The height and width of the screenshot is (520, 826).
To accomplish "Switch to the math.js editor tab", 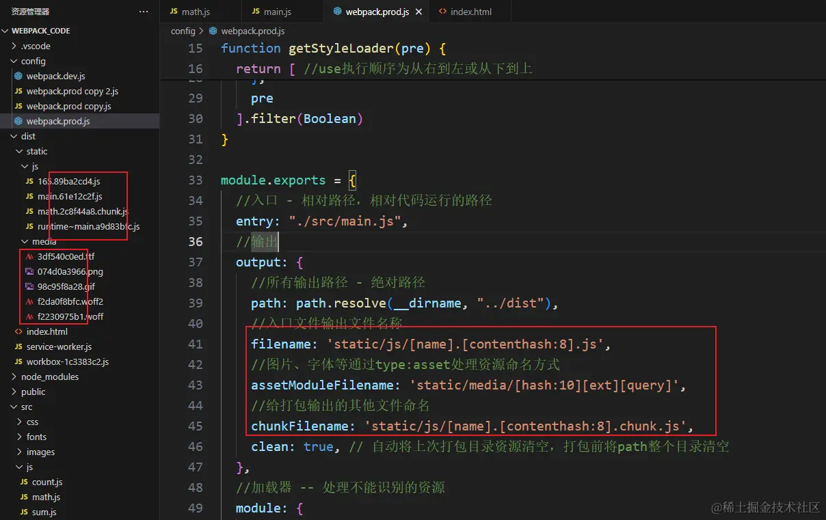I will point(201,12).
